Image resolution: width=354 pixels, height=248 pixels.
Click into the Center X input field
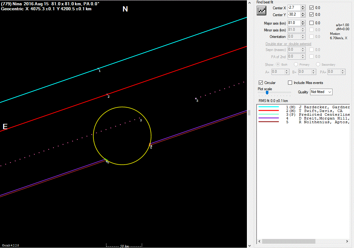pos(294,8)
